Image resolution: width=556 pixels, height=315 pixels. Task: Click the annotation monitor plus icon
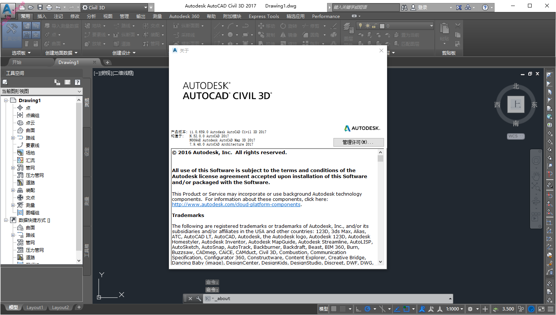tap(485, 309)
